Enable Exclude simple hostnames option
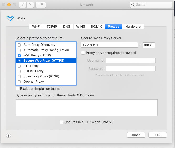 [x=18, y=89]
